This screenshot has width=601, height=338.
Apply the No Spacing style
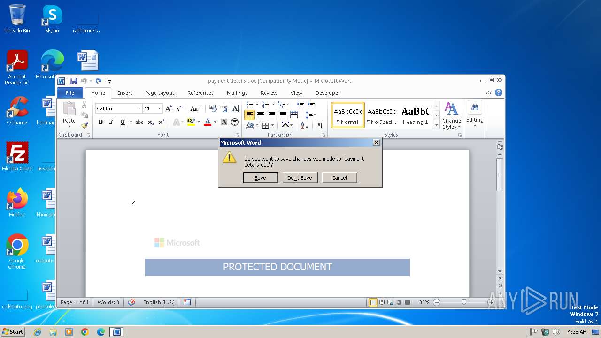[381, 115]
